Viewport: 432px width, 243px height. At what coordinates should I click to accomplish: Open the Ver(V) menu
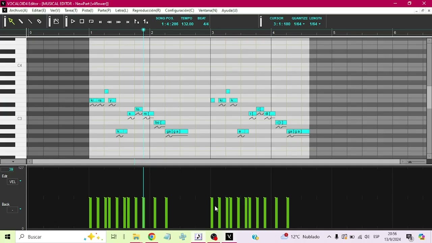[x=55, y=10]
